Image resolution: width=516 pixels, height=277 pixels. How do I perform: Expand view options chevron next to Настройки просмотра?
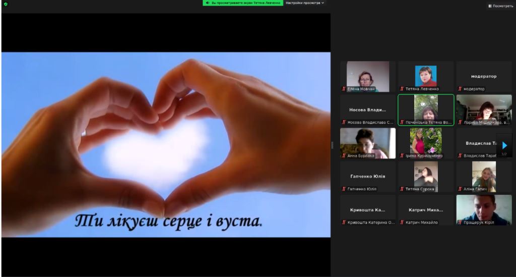click(323, 3)
